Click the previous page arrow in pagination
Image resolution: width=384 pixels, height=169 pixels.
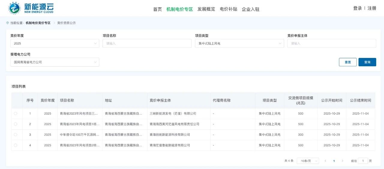click(325, 161)
